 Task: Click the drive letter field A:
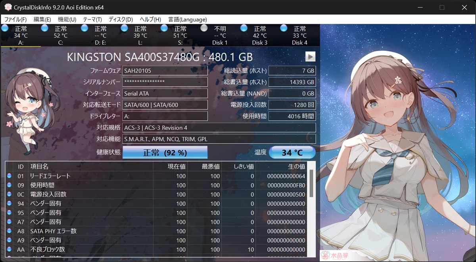click(x=165, y=116)
